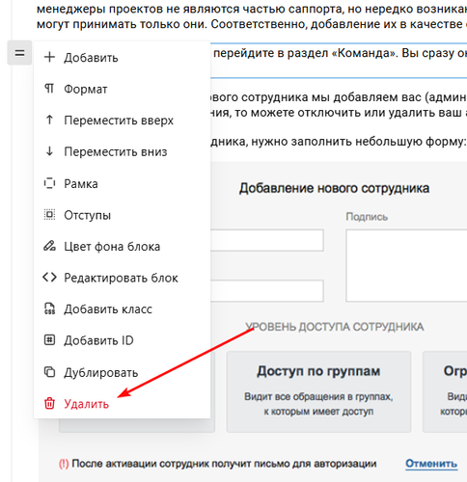Select Переместить вверх menu item
467x482 pixels.
tap(122, 120)
